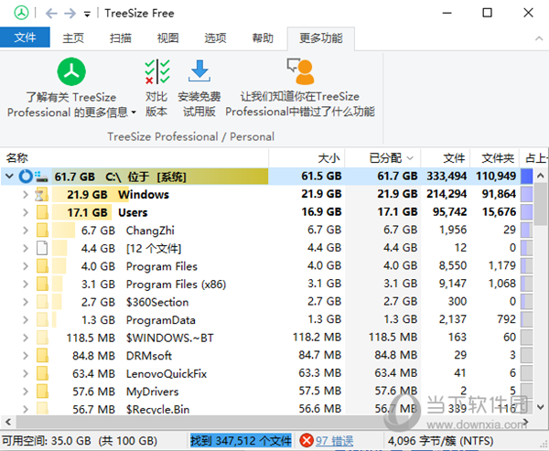Click the percent bar of the Windows row

click(527, 194)
